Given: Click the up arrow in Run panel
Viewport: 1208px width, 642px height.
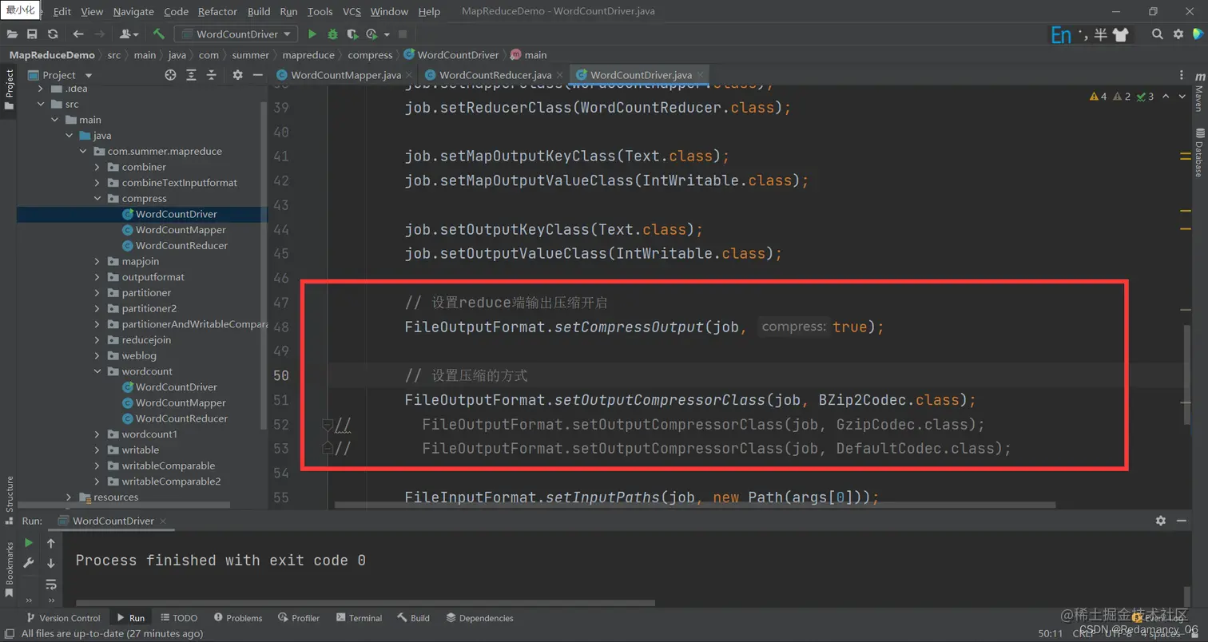Looking at the screenshot, I should (x=51, y=543).
